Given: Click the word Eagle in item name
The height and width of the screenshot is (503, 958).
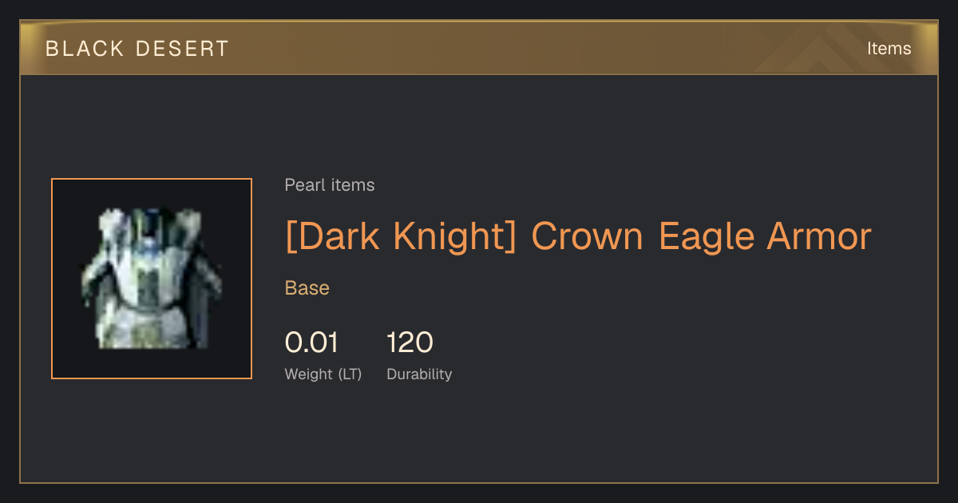Looking at the screenshot, I should 707,238.
